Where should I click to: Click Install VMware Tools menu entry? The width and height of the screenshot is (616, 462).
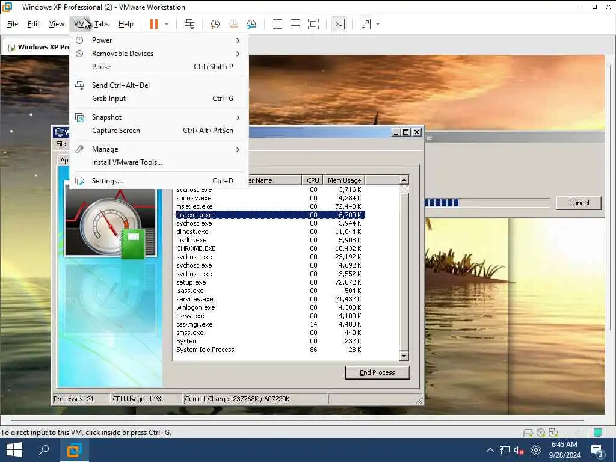(x=159, y=162)
